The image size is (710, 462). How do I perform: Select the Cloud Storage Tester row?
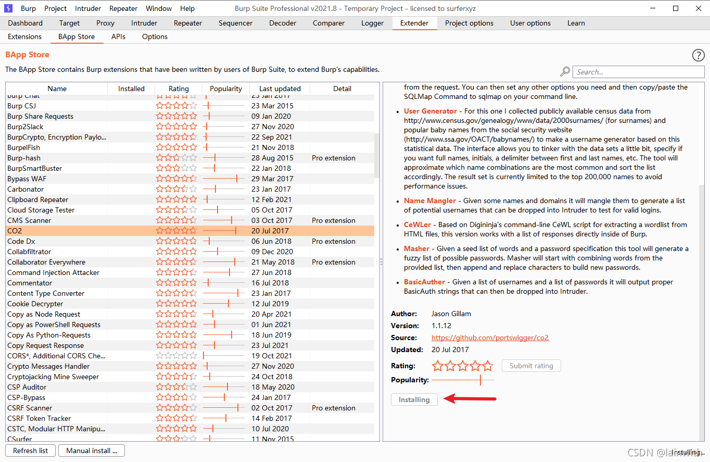(x=190, y=210)
